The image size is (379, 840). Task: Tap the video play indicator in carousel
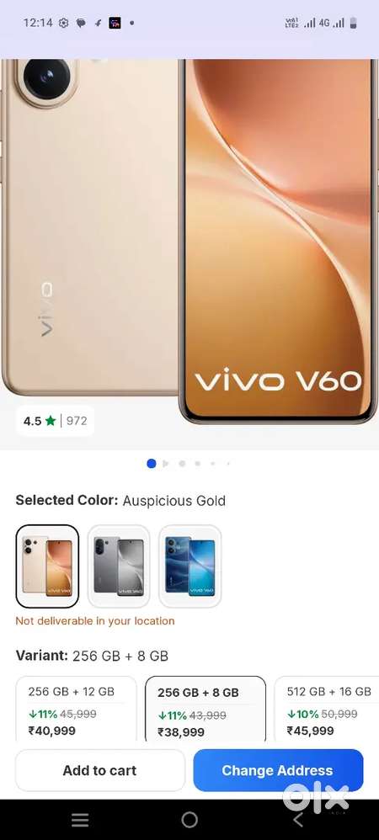pos(166,464)
